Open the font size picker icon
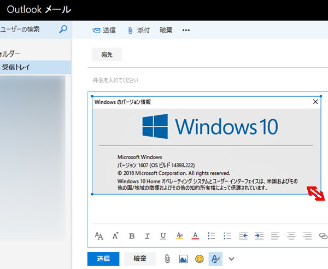Image resolution: width=328 pixels, height=269 pixels. [x=99, y=236]
